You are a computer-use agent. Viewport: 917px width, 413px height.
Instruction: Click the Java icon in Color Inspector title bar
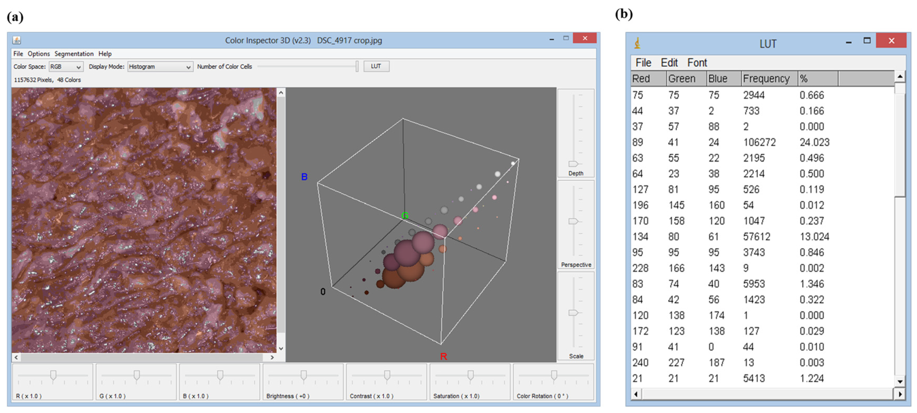point(16,40)
